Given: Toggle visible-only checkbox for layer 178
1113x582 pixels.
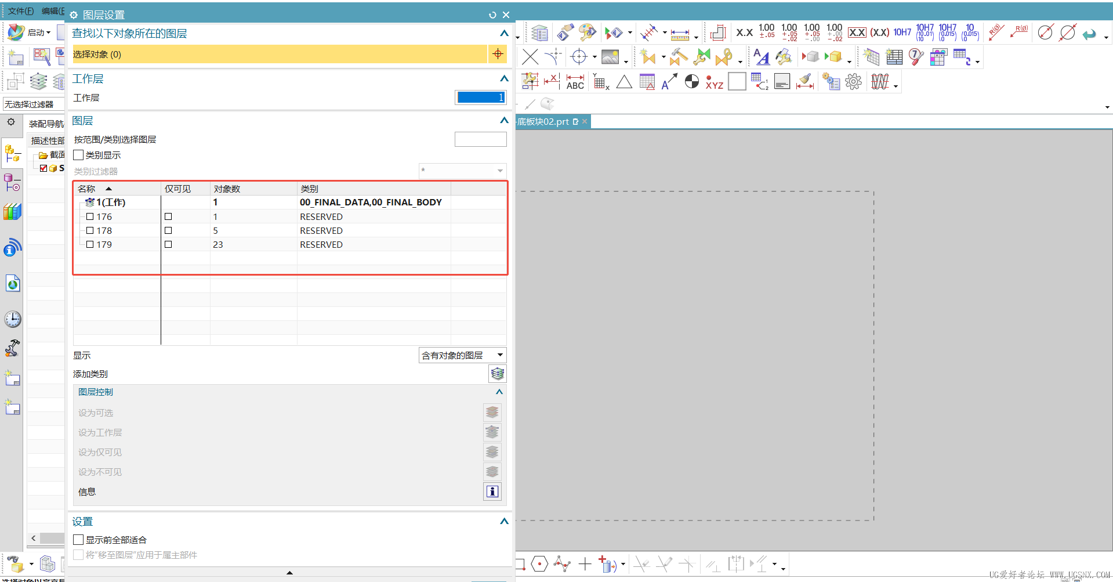Looking at the screenshot, I should pyautogui.click(x=168, y=230).
